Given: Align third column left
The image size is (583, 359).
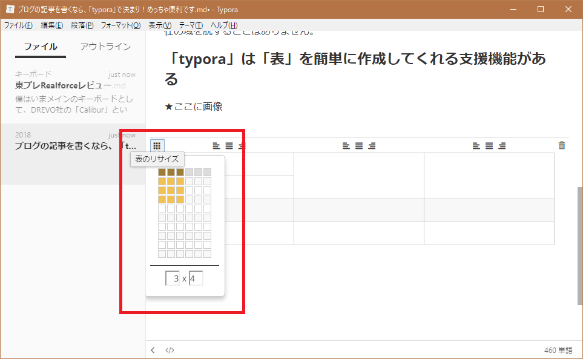Looking at the screenshot, I should [476, 146].
